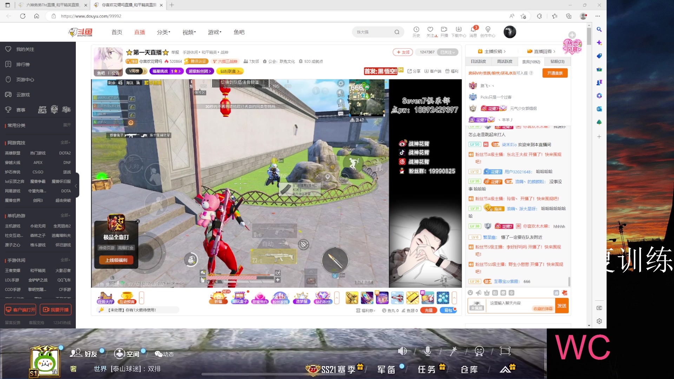Screen dimensions: 674x379
Task: Open the emoji picker beside the chat input
Action: coord(470,293)
